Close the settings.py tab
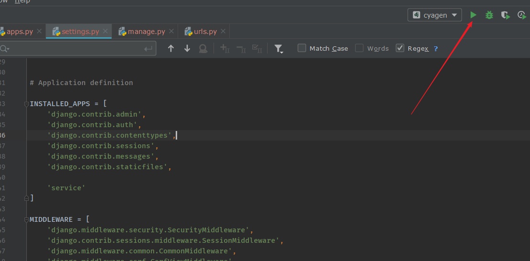 (x=105, y=32)
